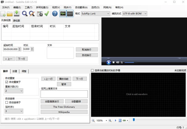Click the green checkmark spell check icon
This screenshot has height=129, width=187.
(x=47, y=13)
